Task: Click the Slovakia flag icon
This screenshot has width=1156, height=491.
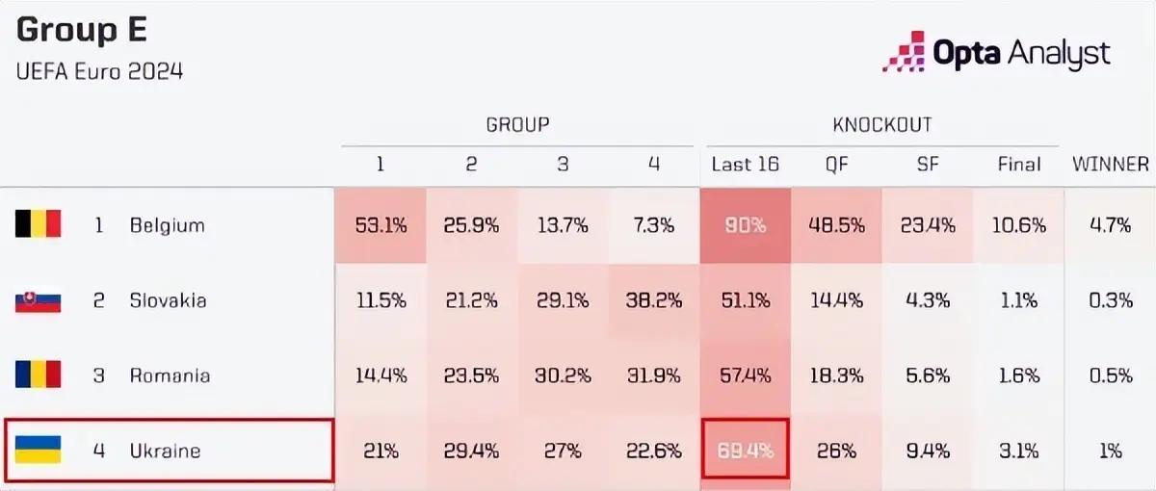Action: tap(39, 300)
